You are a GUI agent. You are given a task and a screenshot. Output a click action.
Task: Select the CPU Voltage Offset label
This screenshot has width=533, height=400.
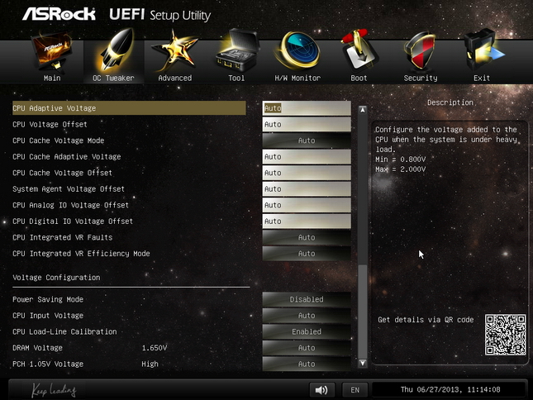point(50,125)
